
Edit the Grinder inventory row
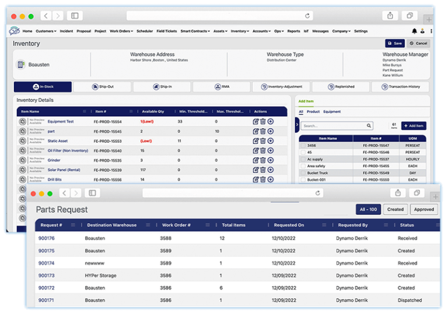(x=256, y=160)
